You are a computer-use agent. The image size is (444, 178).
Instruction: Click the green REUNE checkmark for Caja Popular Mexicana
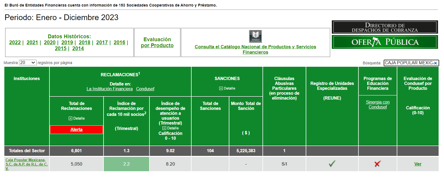coord(332,164)
